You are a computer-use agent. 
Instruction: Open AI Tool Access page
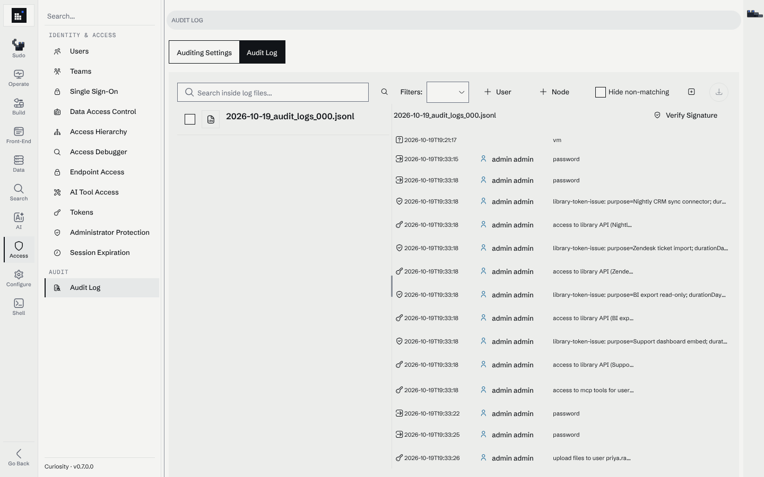coord(102,192)
